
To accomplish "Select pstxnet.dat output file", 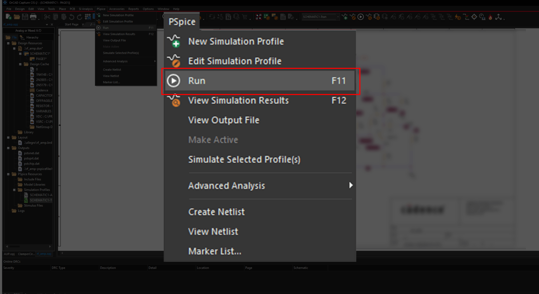I will pyautogui.click(x=31, y=153).
